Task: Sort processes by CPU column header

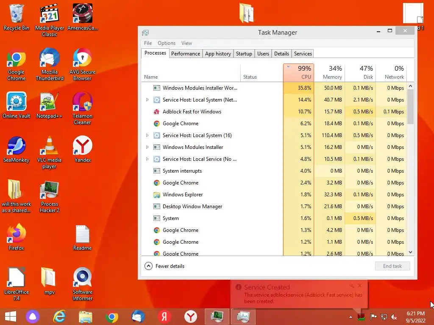Action: (x=298, y=73)
